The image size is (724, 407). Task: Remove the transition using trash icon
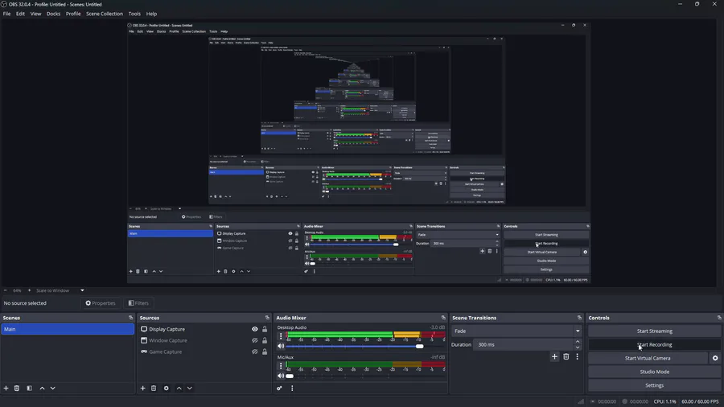pos(566,356)
